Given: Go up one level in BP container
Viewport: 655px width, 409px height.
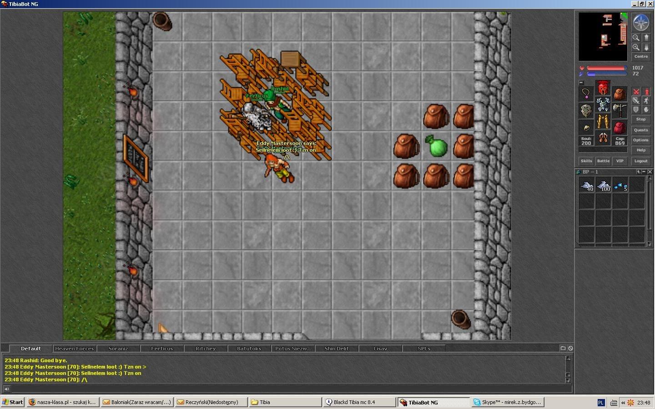Looking at the screenshot, I should 639,172.
